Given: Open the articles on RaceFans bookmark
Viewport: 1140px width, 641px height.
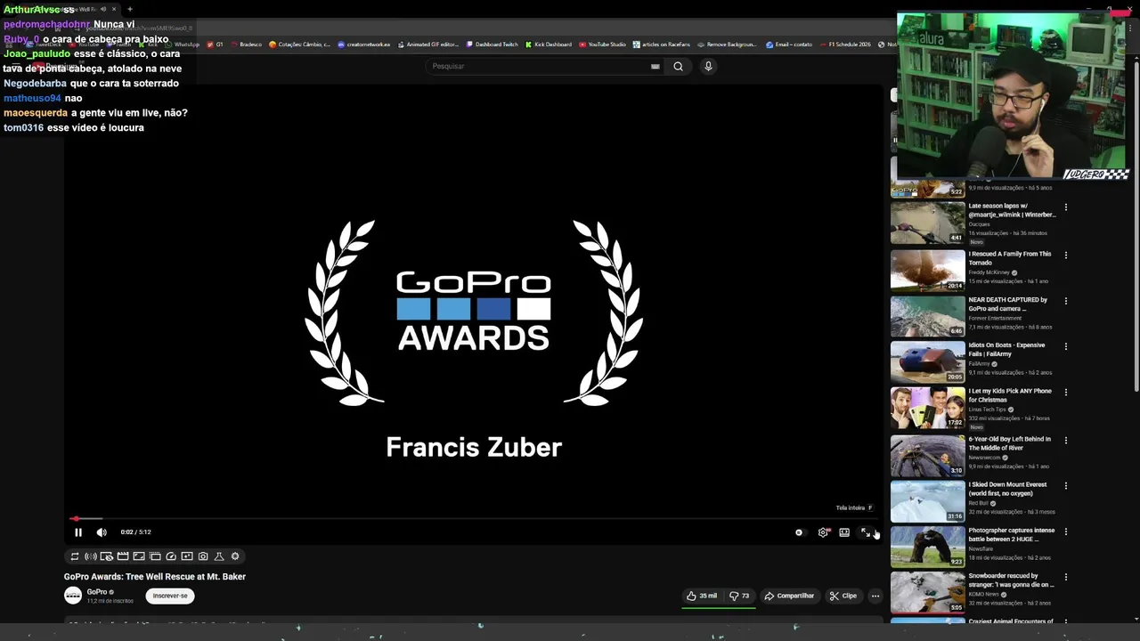Looking at the screenshot, I should (662, 45).
